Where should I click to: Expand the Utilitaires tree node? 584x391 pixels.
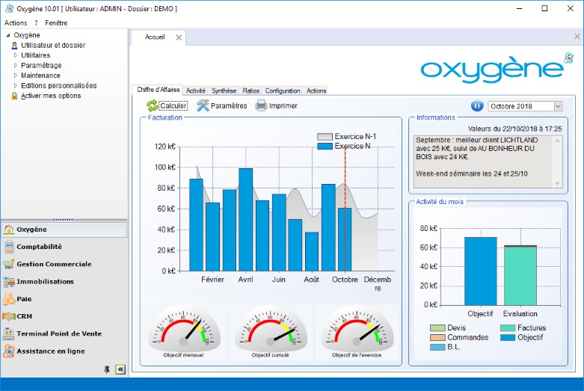15,55
